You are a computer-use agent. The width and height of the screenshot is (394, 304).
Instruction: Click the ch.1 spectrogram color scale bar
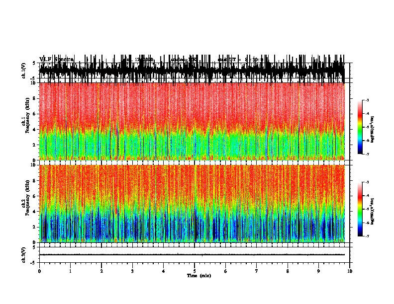tap(360, 127)
